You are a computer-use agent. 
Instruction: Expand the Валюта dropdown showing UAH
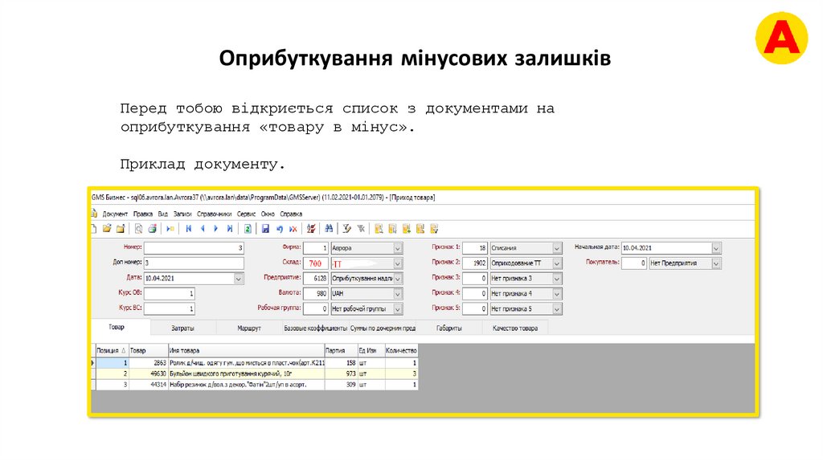[398, 293]
